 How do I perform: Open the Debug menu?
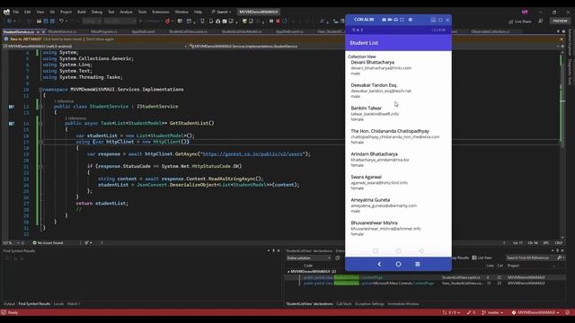point(97,12)
